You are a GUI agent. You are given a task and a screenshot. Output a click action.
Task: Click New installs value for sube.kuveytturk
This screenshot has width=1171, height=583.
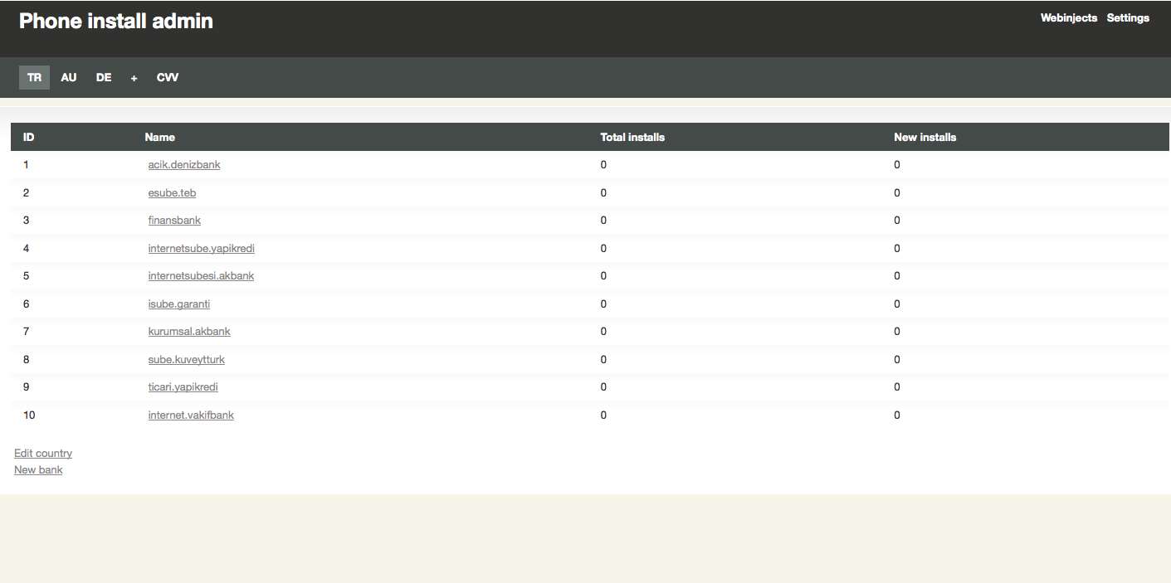point(897,359)
